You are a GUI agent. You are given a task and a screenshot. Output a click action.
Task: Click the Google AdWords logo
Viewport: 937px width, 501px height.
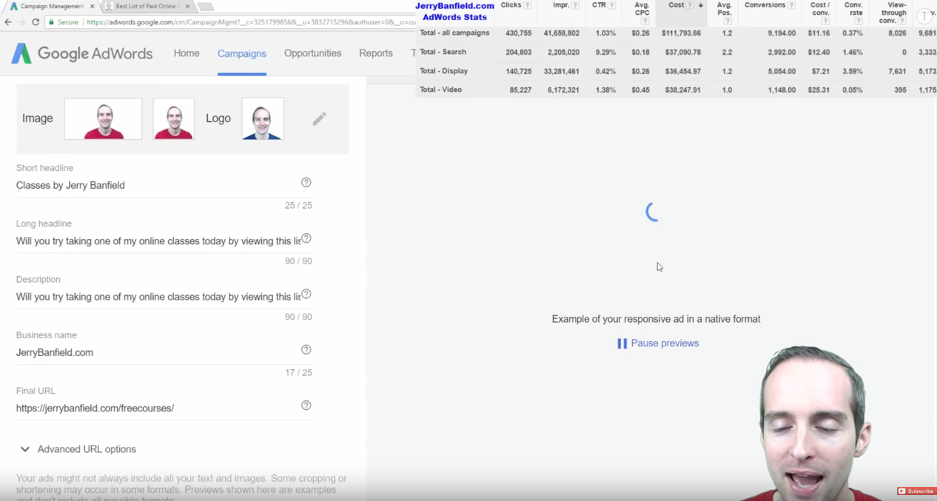point(82,53)
